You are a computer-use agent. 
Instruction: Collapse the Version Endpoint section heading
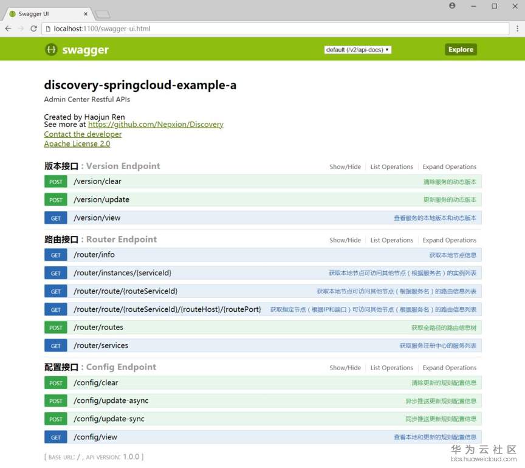(102, 166)
